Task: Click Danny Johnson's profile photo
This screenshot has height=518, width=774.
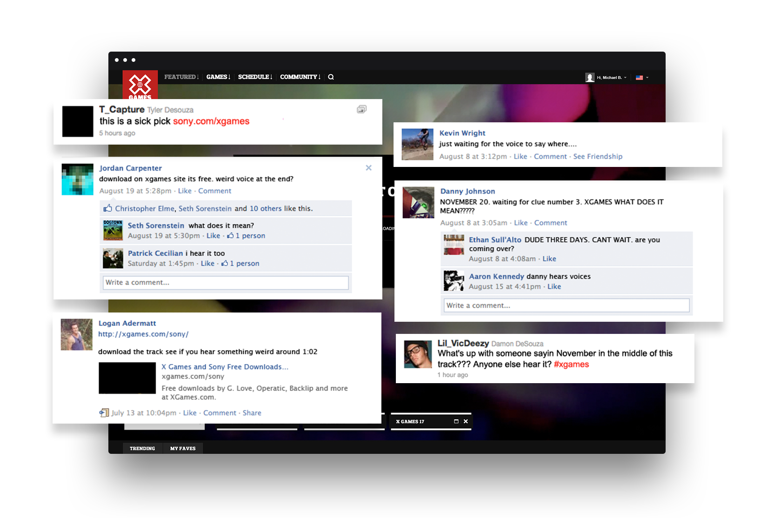Action: click(x=418, y=203)
